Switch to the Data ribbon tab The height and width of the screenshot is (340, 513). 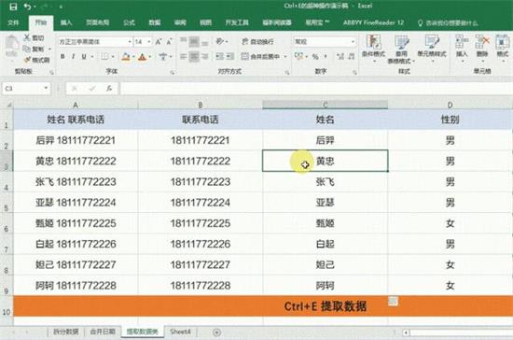click(x=155, y=22)
